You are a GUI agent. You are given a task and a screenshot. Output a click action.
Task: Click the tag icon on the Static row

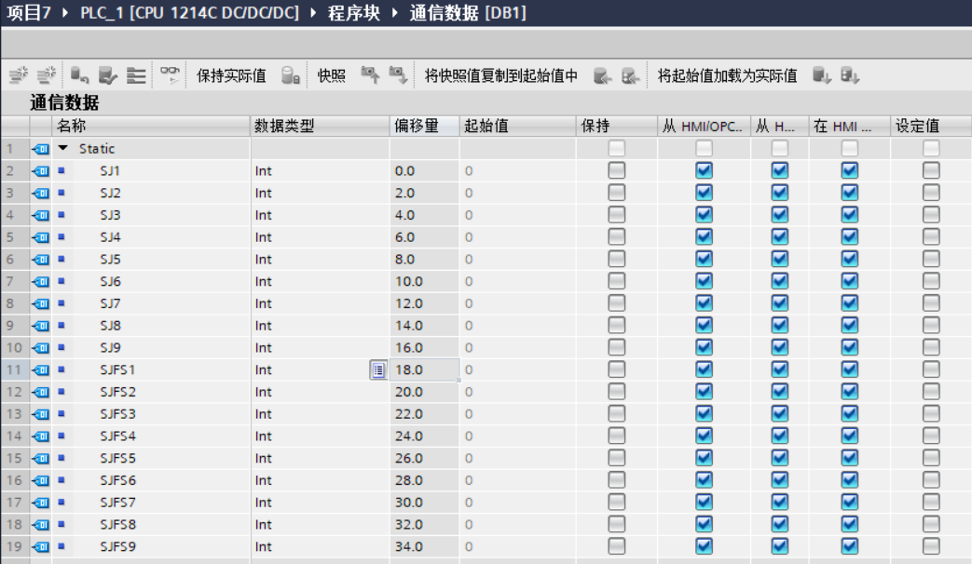coord(41,149)
